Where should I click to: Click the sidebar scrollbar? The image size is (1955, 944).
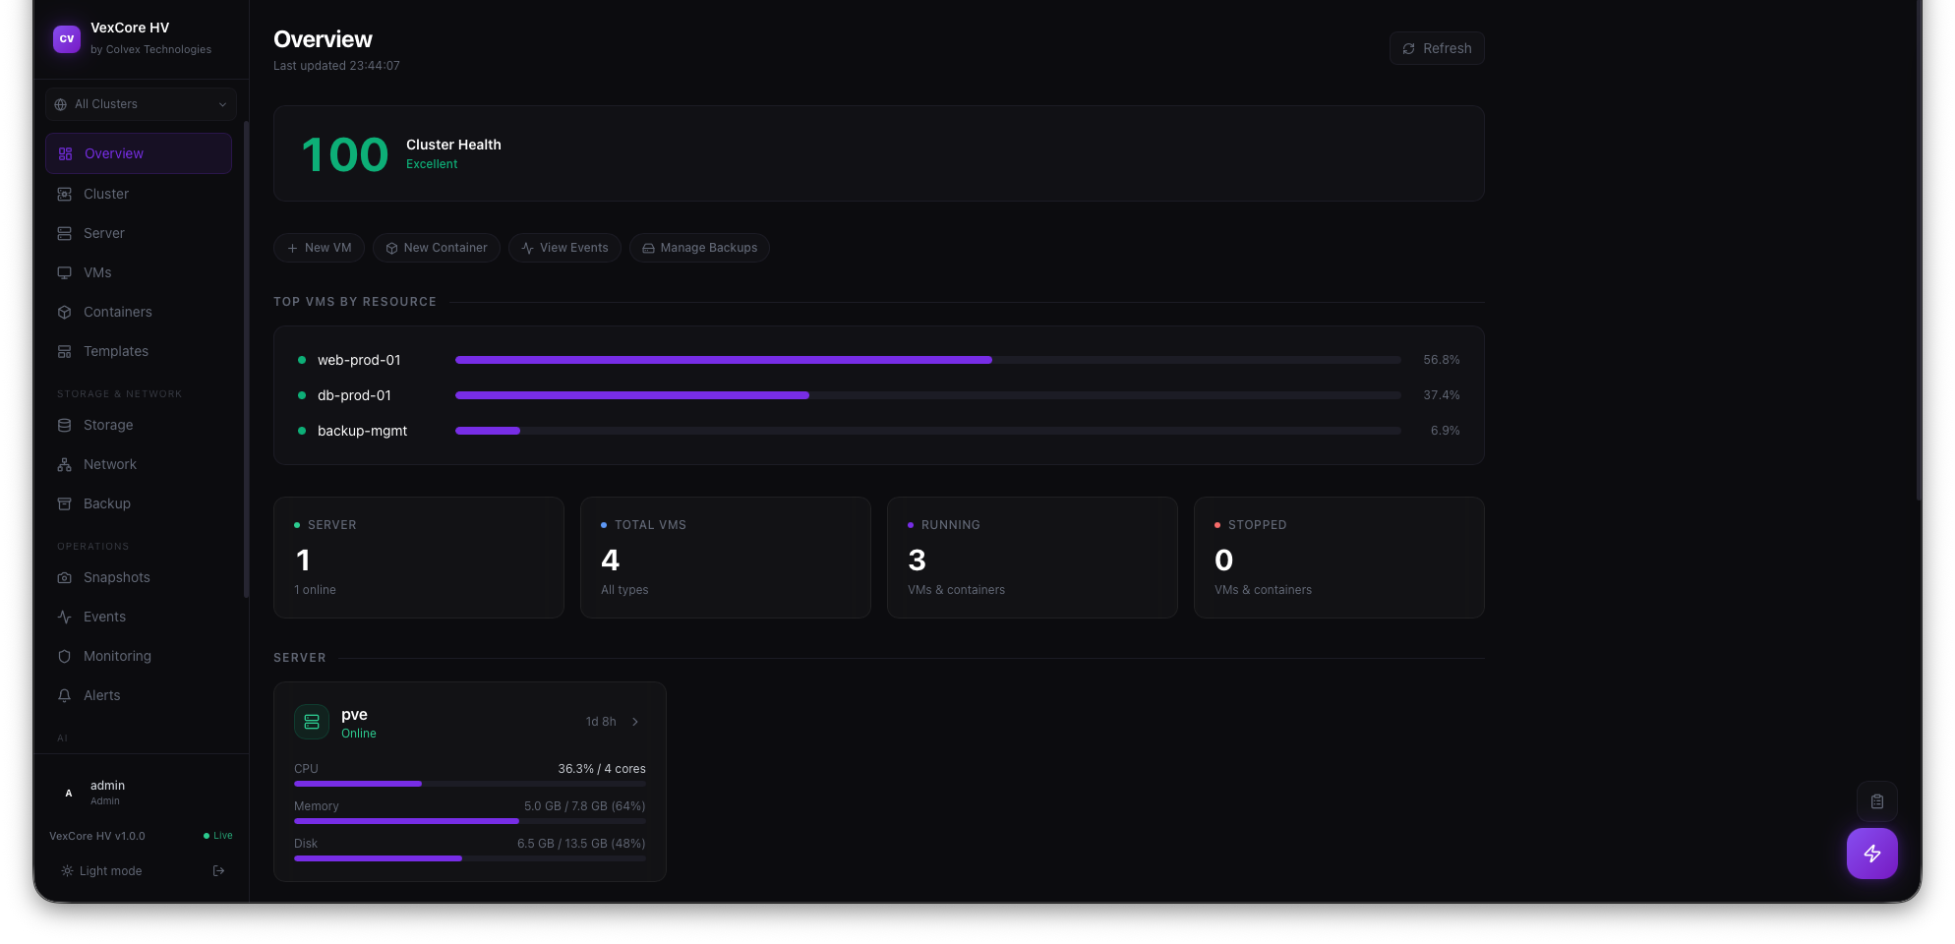[x=246, y=360]
